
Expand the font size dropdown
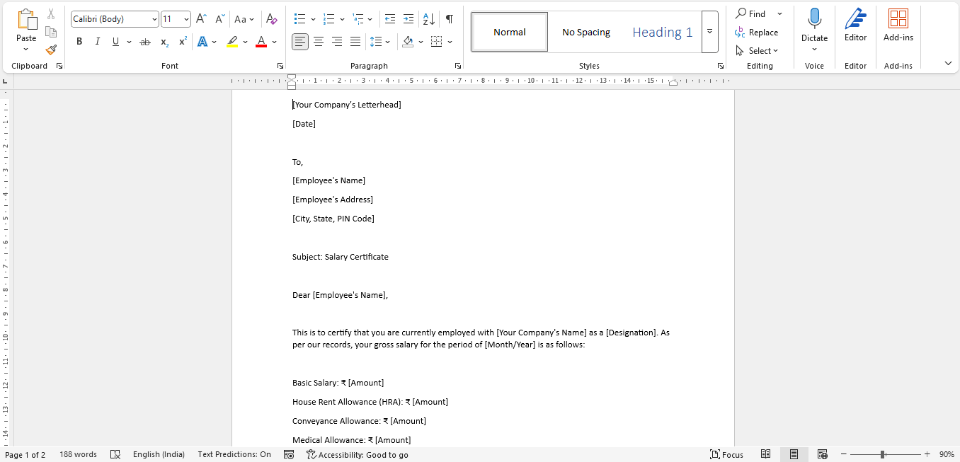tap(186, 19)
